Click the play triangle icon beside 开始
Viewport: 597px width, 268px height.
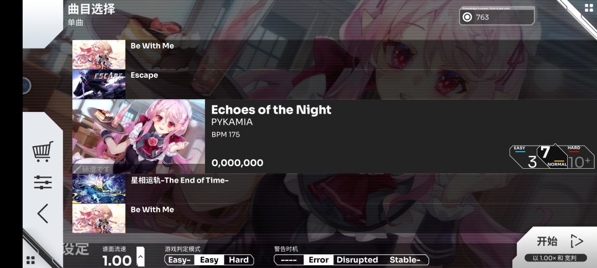point(577,241)
